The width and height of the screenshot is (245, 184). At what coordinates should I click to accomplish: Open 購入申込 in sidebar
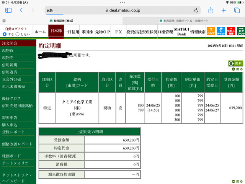(10, 125)
